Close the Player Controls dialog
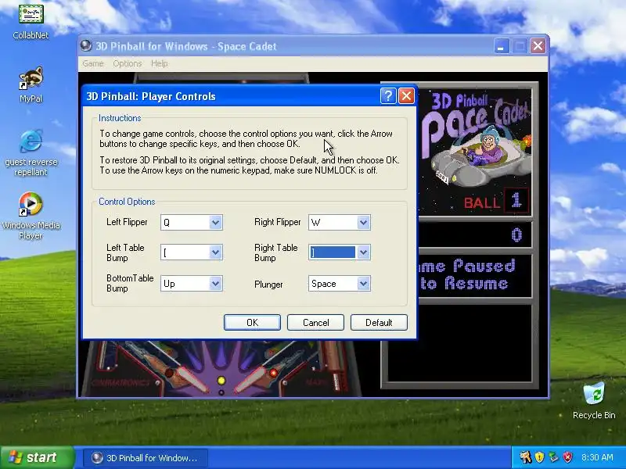 [x=406, y=95]
